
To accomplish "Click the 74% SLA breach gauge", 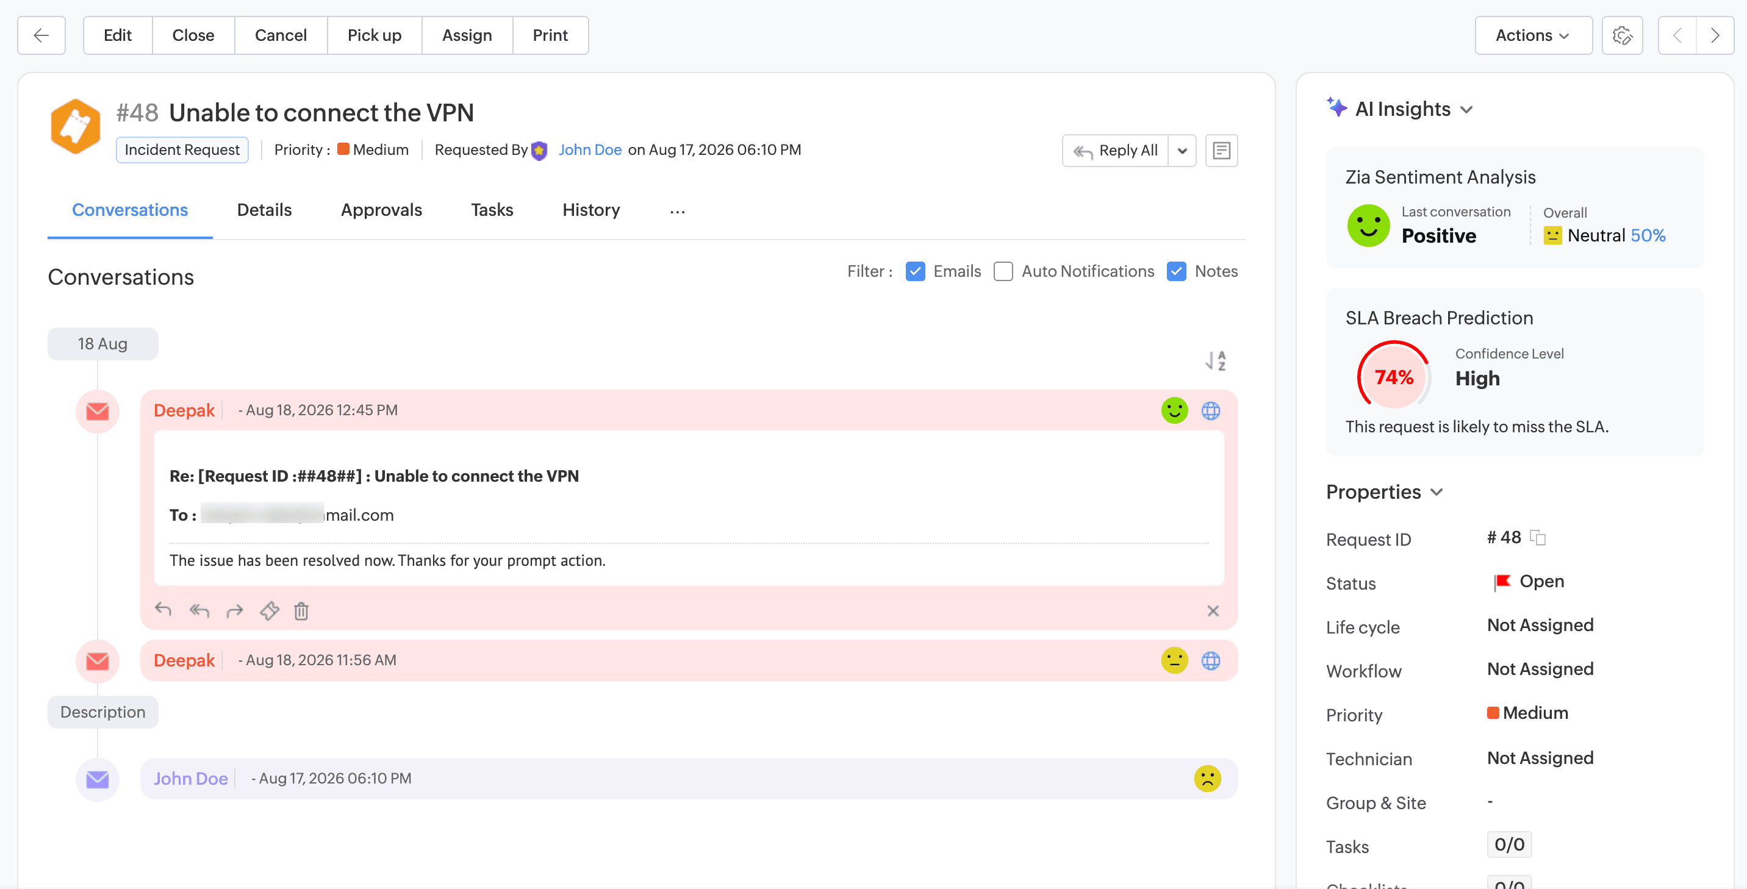I will (x=1394, y=376).
